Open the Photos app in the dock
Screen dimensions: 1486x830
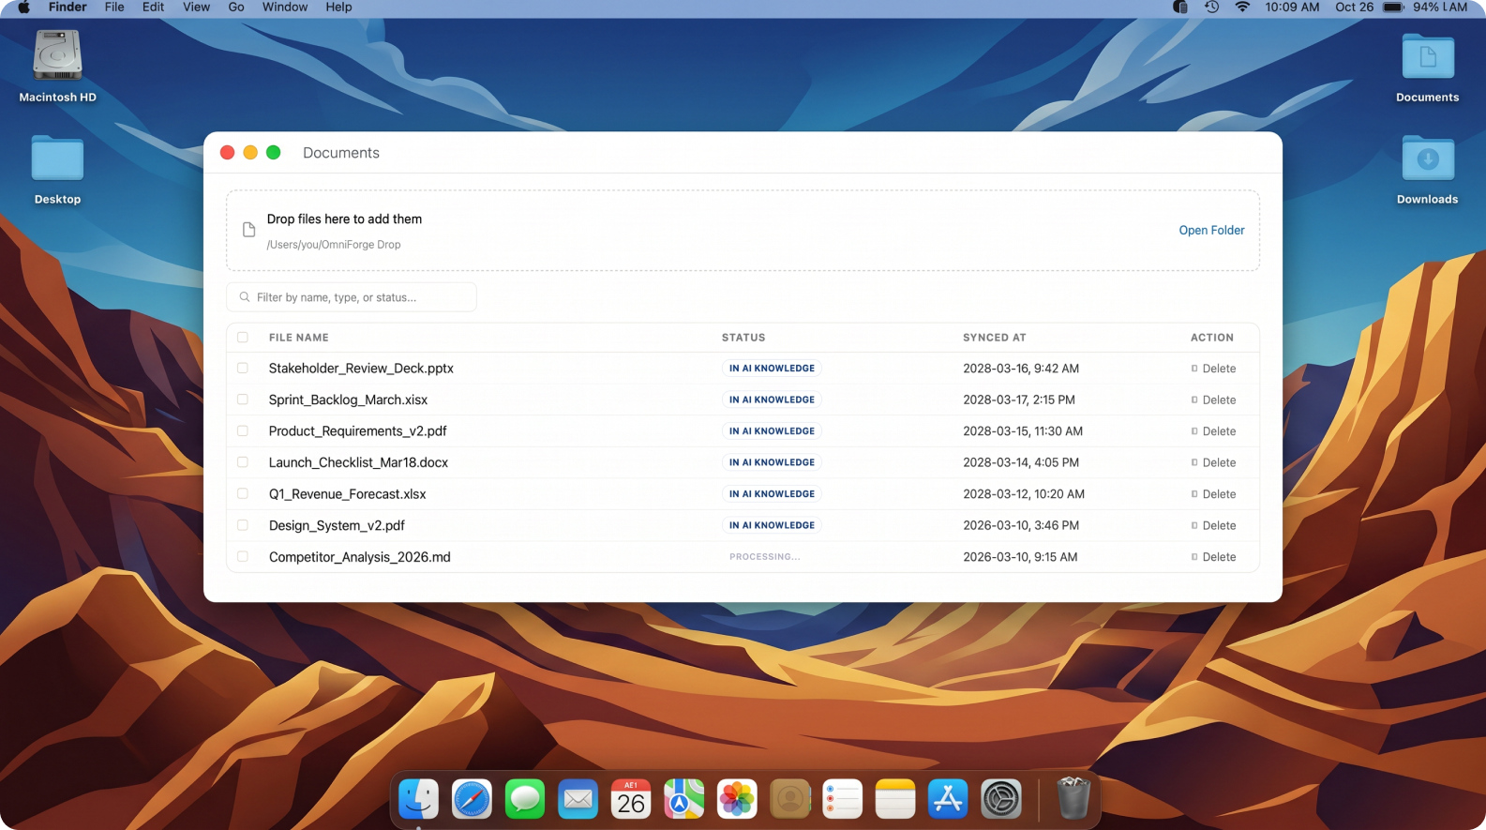click(x=737, y=800)
